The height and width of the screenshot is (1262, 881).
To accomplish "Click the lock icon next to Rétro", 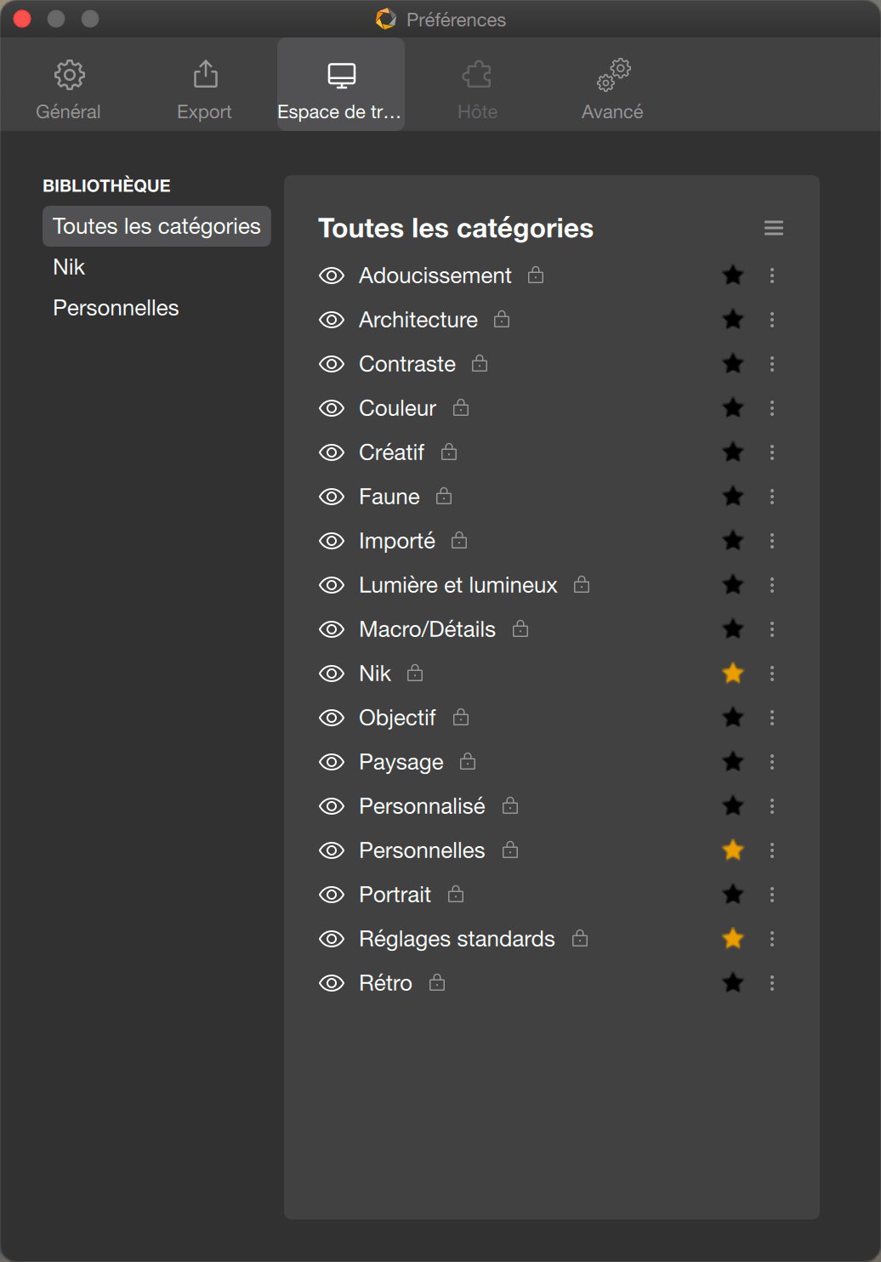I will tap(437, 982).
